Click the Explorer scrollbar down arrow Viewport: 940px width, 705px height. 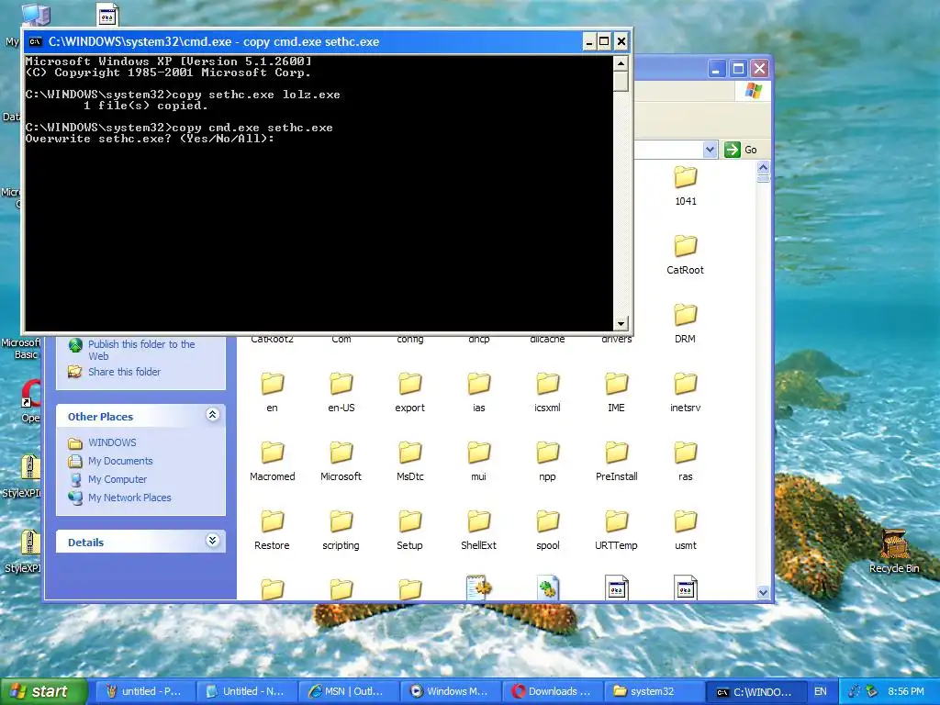click(x=763, y=592)
